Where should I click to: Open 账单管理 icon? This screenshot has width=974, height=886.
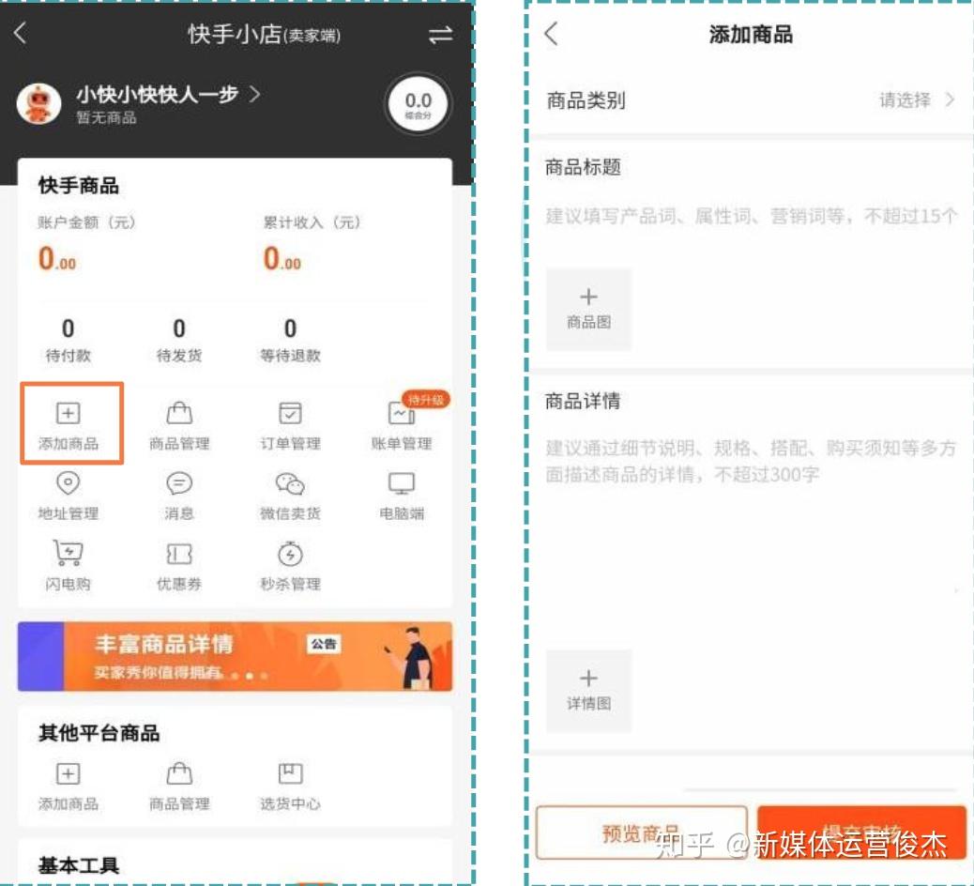coord(402,425)
